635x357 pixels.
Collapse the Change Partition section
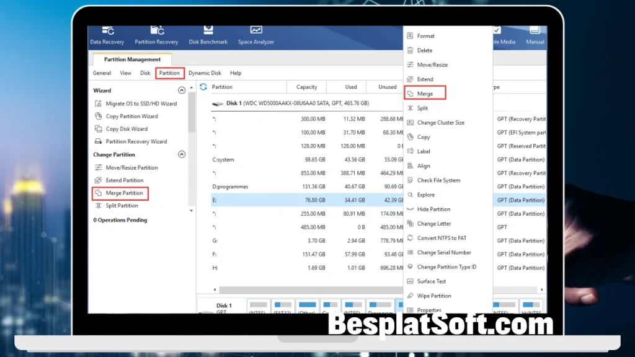point(182,154)
